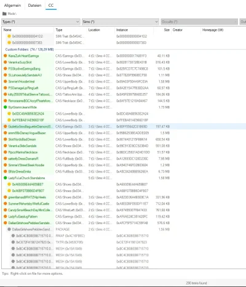Click the orange dot beside KiaraZurkHeartEarrings

6,55
